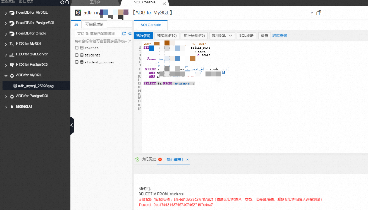Screen dimensions: 368x210
Task: Click the magnifier search icon in sidebar
Action: coord(67,2)
